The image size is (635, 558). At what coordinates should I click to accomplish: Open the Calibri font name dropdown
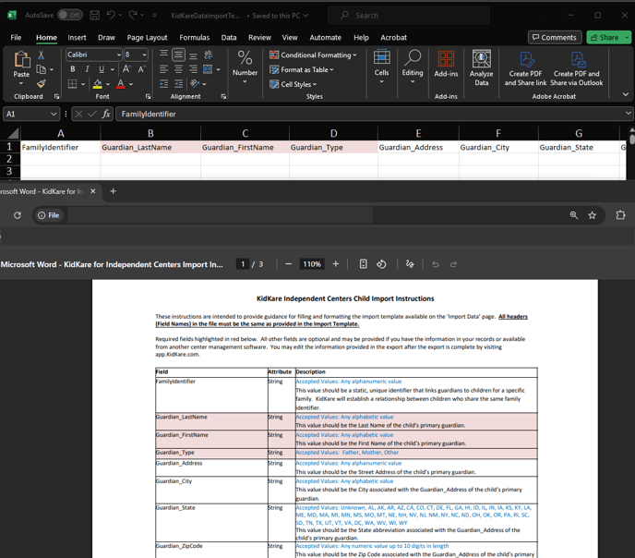click(119, 55)
